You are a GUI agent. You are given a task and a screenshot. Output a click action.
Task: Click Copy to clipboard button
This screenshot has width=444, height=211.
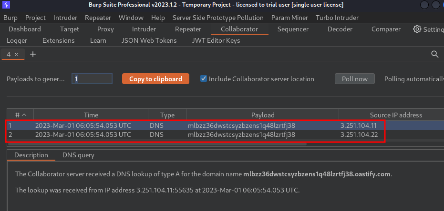[155, 79]
